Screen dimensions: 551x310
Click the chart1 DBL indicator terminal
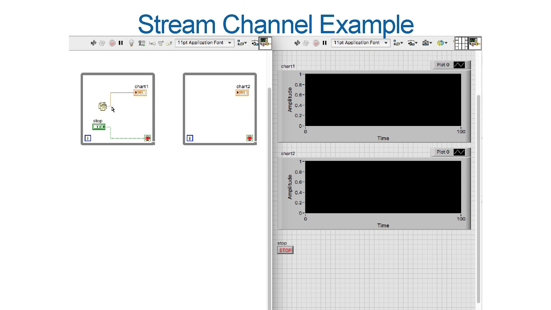click(140, 92)
